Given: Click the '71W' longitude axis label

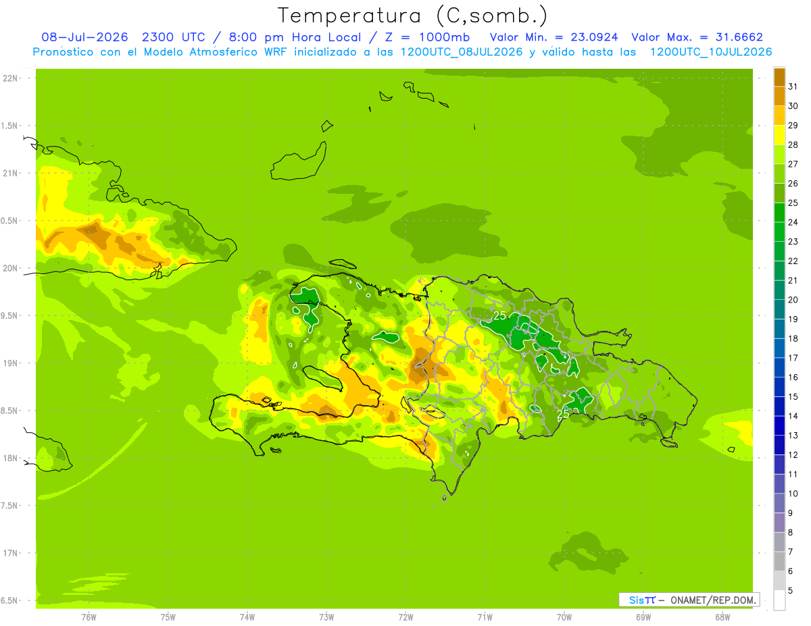Looking at the screenshot, I should 485,617.
